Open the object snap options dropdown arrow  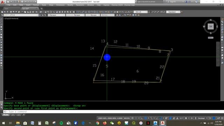(163, 118)
